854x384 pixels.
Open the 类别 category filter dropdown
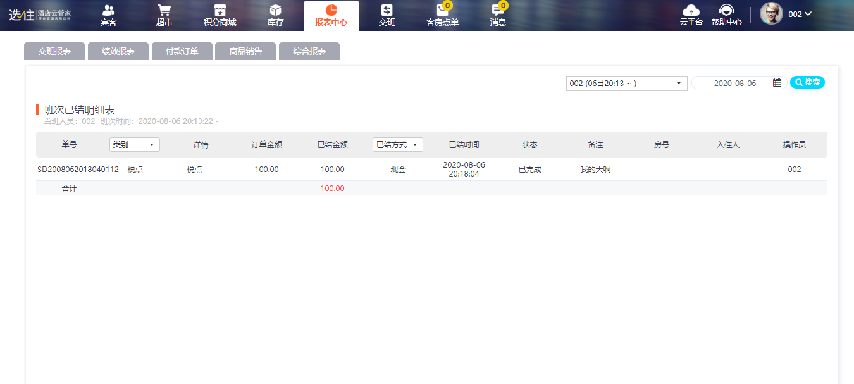pyautogui.click(x=135, y=144)
